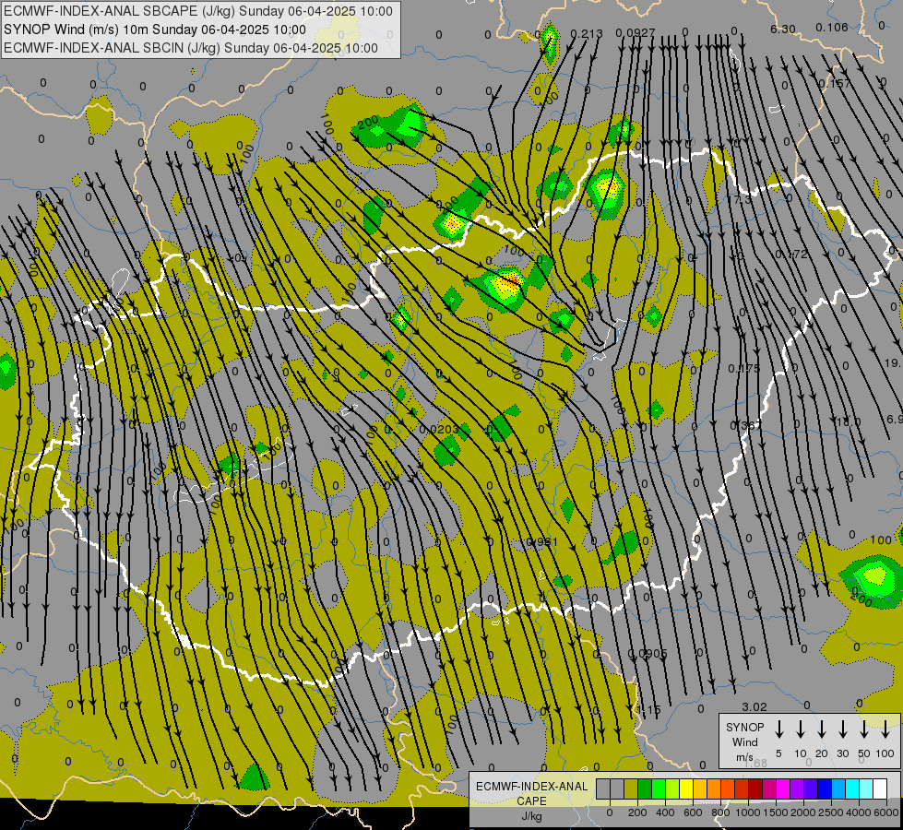Pick the bright magenta CAPE scale swatch
Viewport: 903px width, 830px height.
[783, 789]
